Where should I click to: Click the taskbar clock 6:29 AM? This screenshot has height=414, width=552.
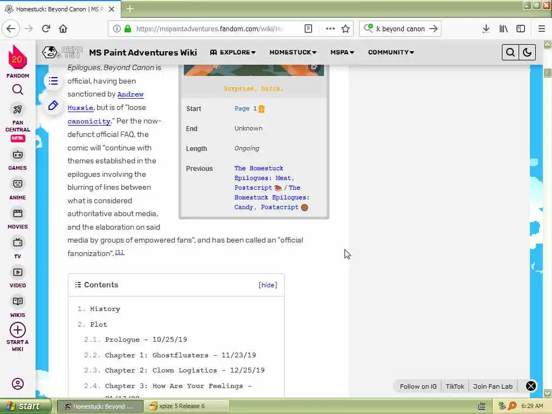[532, 406]
